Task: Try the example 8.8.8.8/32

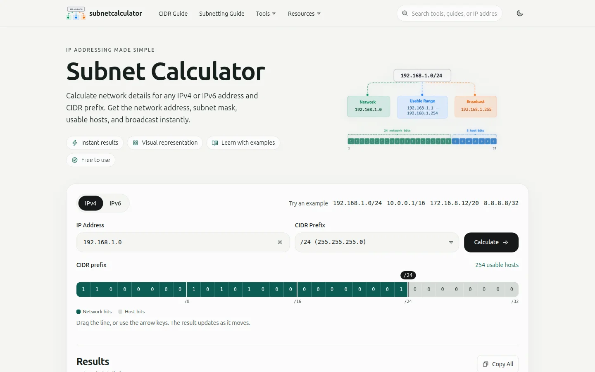Action: coord(501,203)
